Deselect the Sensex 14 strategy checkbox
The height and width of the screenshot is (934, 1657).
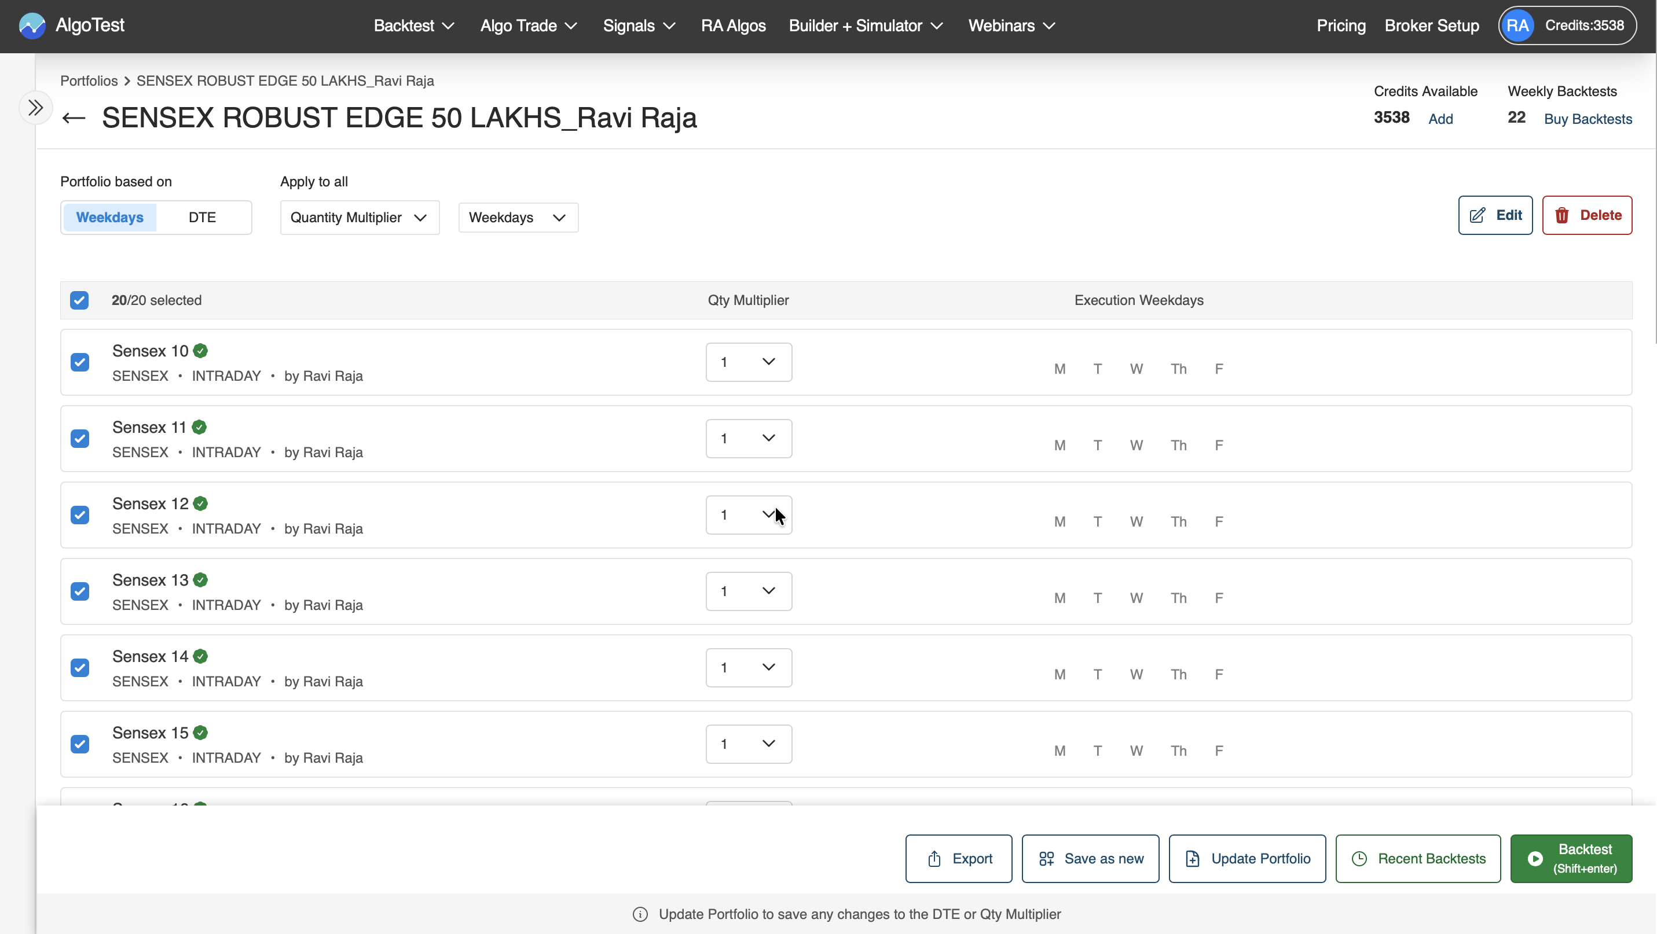click(80, 667)
